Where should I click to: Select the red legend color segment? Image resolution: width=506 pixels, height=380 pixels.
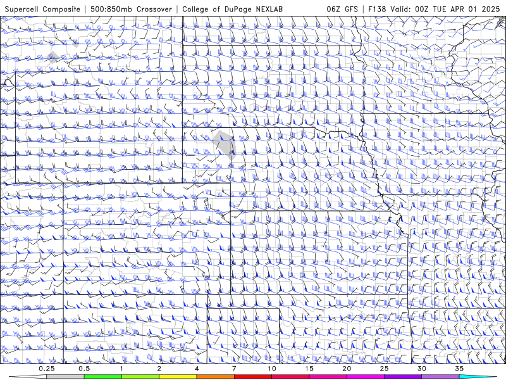click(252, 377)
